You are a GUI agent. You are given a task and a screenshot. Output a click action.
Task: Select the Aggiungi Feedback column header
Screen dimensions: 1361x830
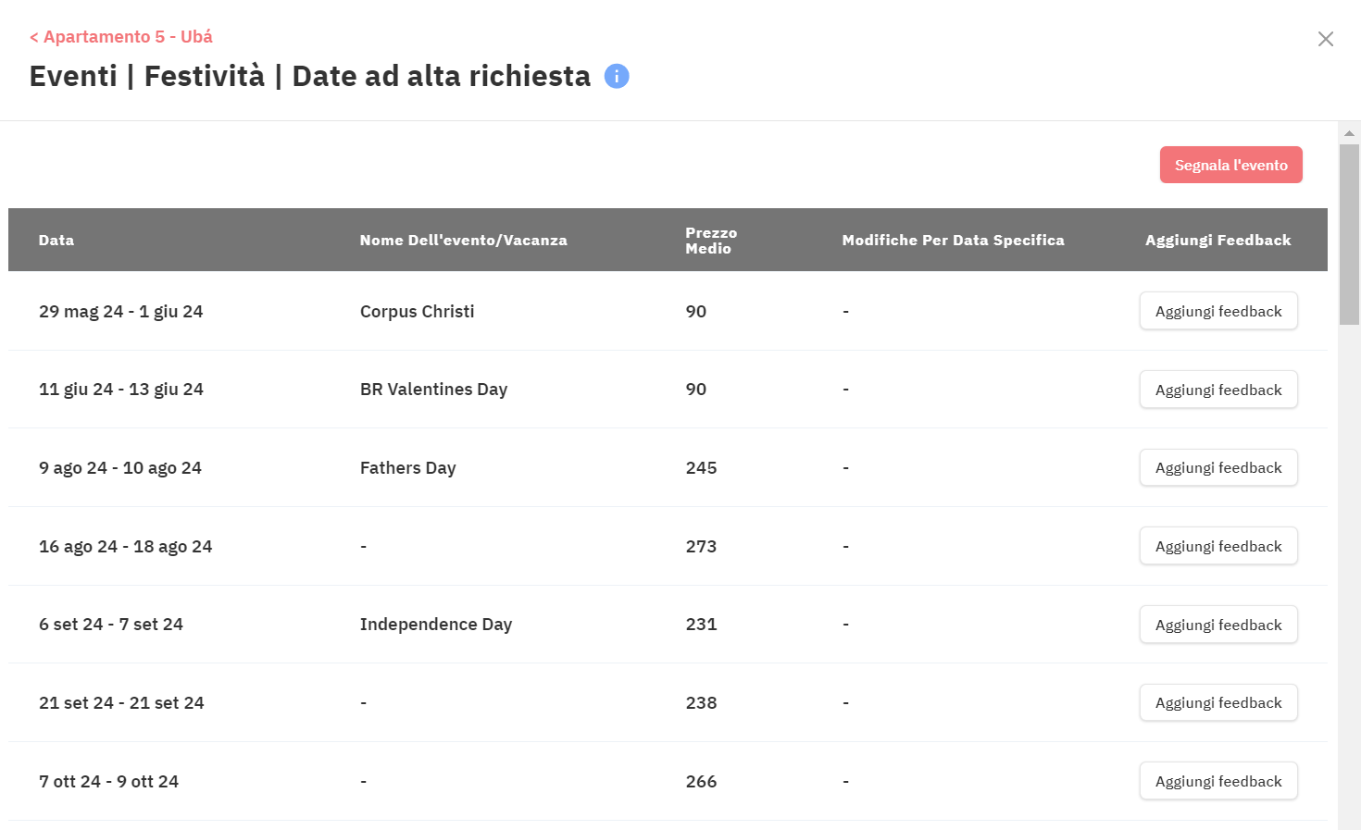click(1217, 240)
